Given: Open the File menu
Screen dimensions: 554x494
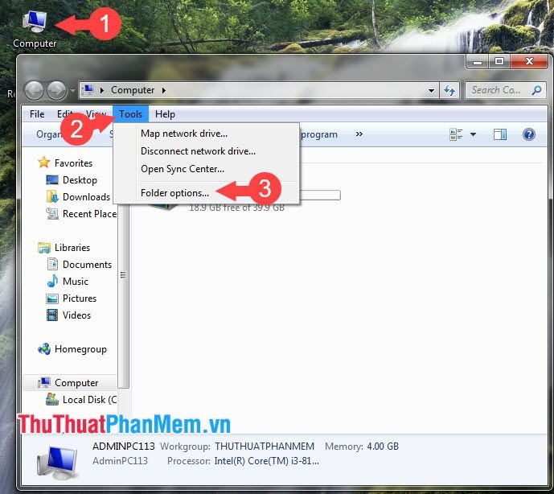Looking at the screenshot, I should click(37, 114).
